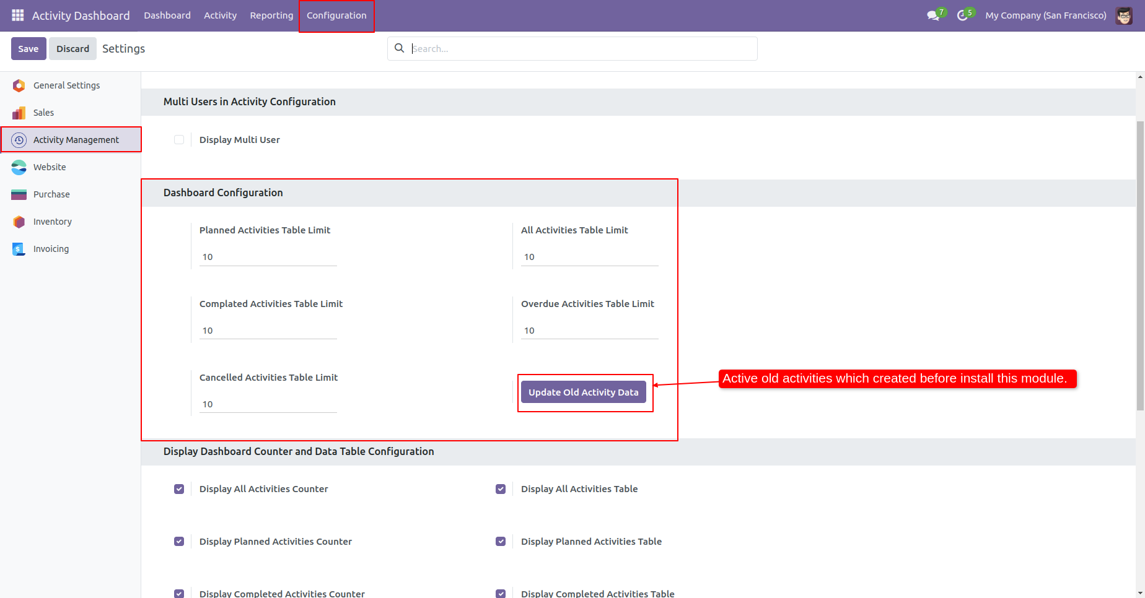Open the apps grid menu icon

click(18, 15)
